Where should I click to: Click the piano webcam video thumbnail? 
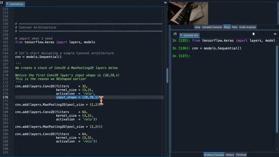(188, 13)
